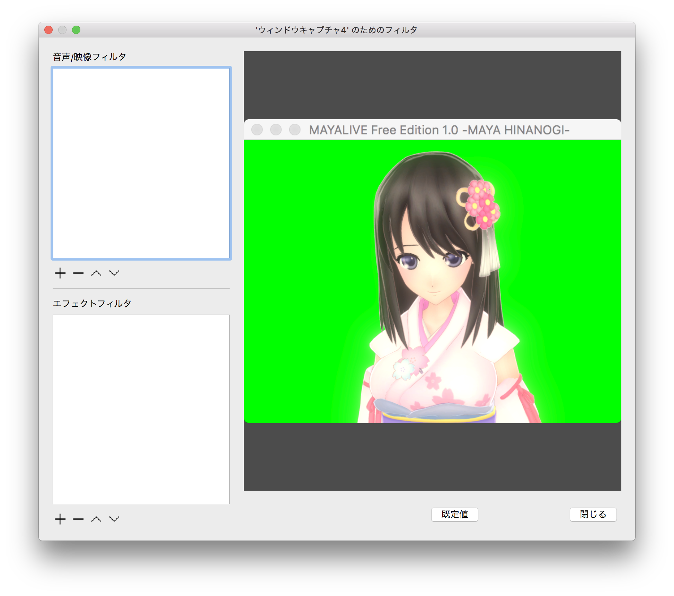Zoom the filter window with green button
Viewport: 674px width, 596px height.
(x=76, y=30)
